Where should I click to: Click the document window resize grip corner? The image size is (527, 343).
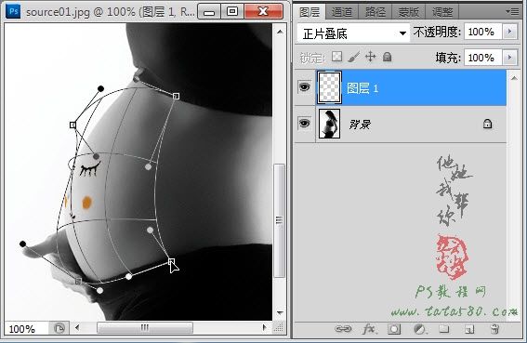[x=279, y=327]
